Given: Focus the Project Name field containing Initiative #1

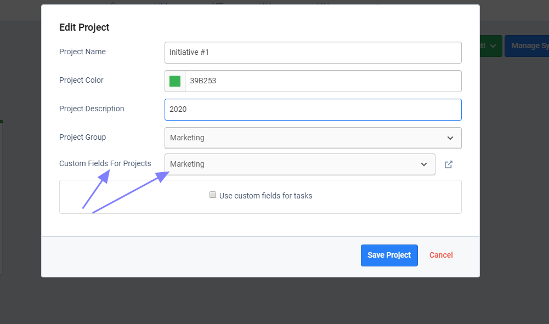Looking at the screenshot, I should [x=313, y=53].
